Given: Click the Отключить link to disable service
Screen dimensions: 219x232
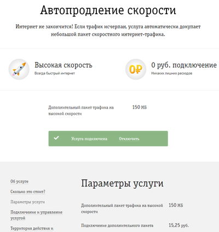Looking at the screenshot, I should [129, 139].
